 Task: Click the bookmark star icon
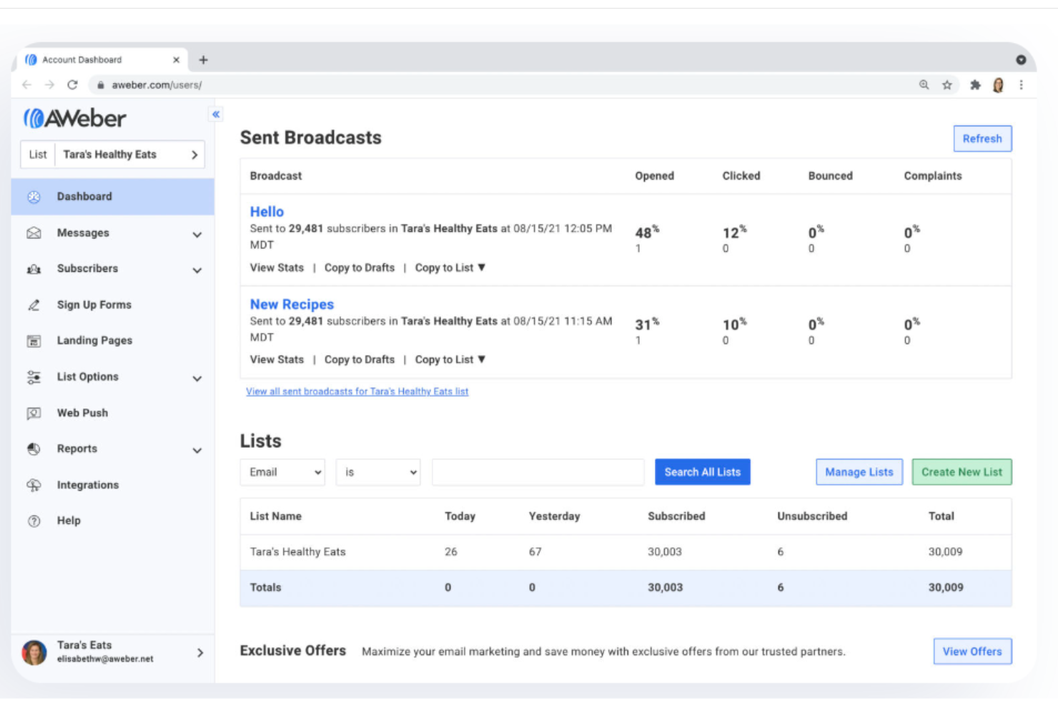[947, 85]
